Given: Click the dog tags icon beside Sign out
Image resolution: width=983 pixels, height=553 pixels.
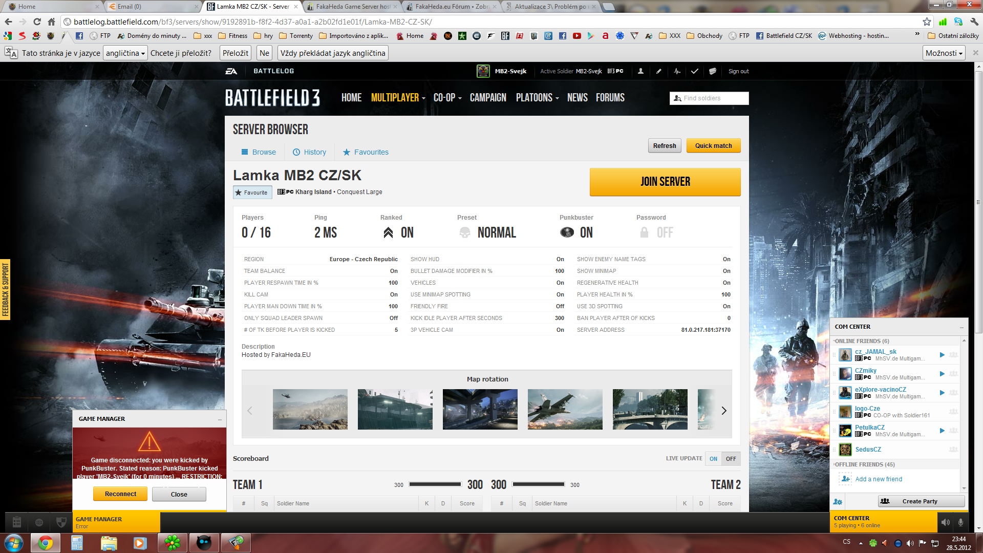Looking at the screenshot, I should (x=712, y=71).
